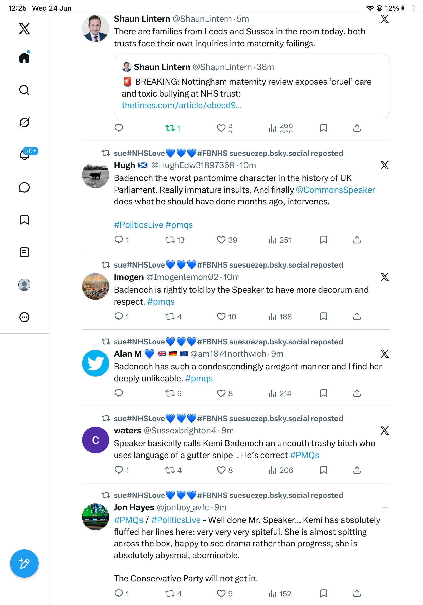423x605 pixels.
Task: Compose a new post
Action: pyautogui.click(x=24, y=563)
